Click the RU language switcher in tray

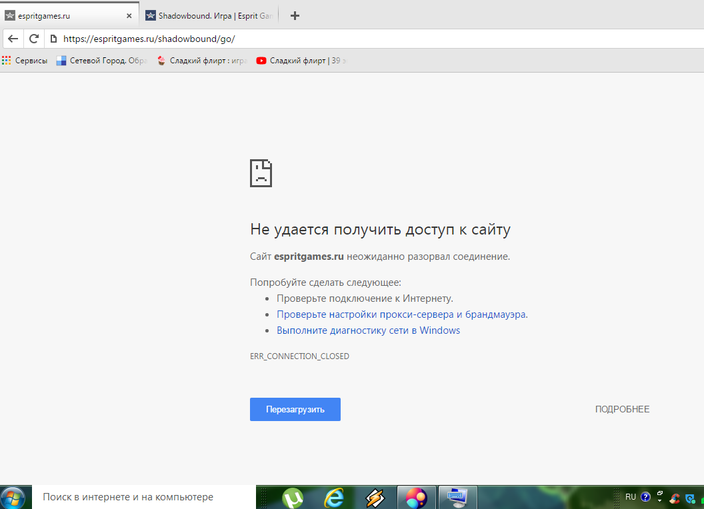click(x=630, y=497)
